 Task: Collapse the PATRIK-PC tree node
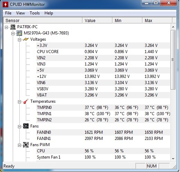pyautogui.click(x=7, y=27)
